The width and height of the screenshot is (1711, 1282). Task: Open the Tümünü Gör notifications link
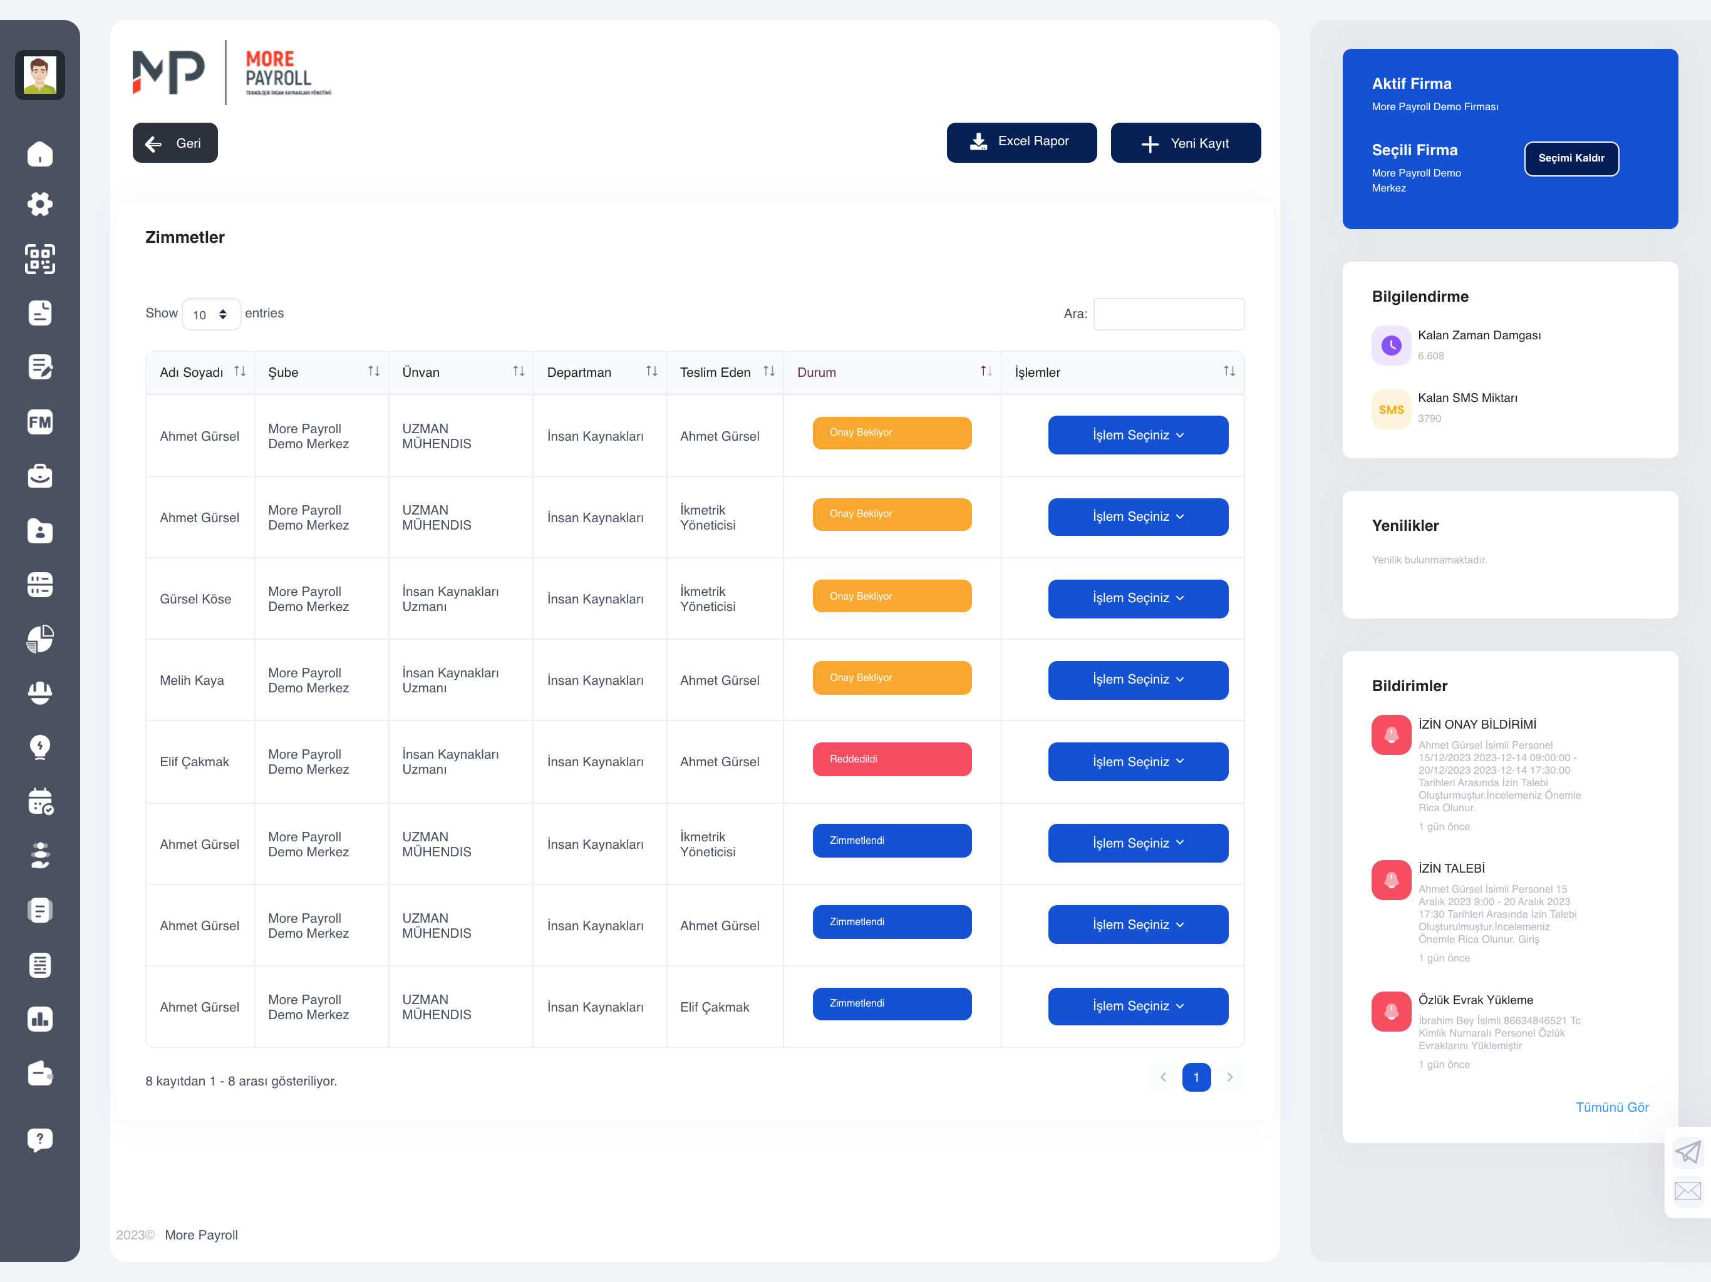coord(1612,1107)
